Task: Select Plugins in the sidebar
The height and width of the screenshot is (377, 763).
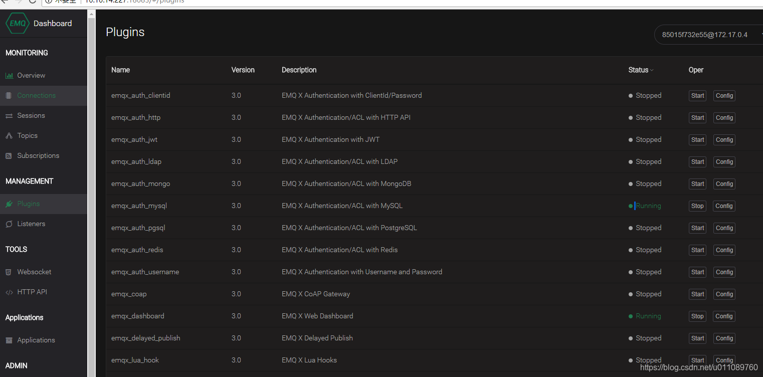Action: pos(29,204)
